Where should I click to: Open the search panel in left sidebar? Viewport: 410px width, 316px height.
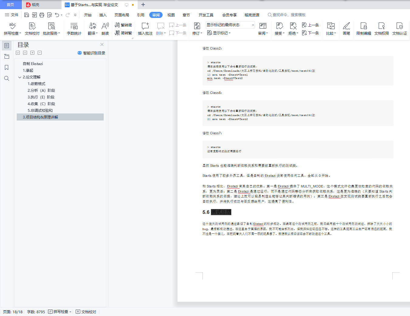click(x=7, y=78)
